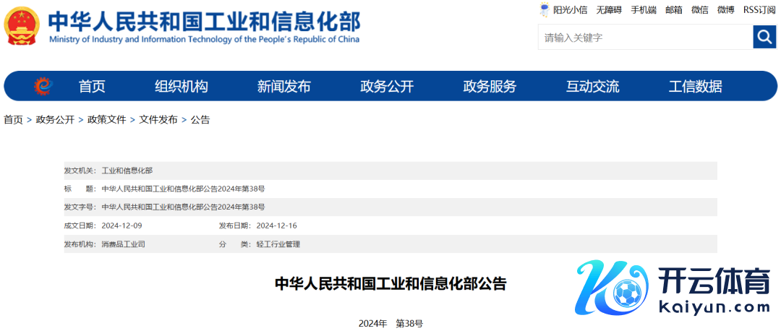Switch to 手机端 mobile version

point(644,10)
